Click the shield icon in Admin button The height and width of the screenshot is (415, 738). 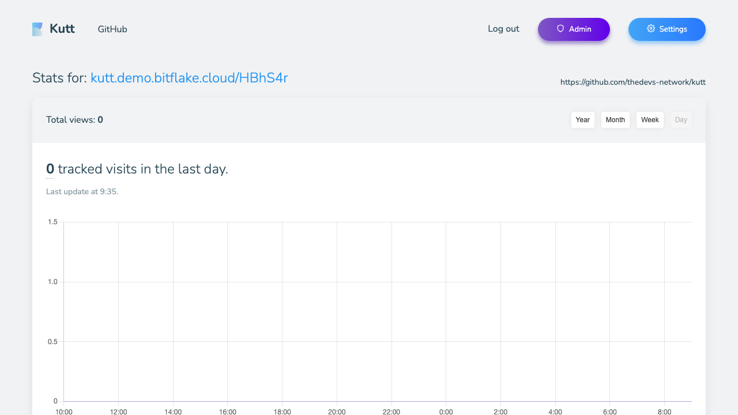coord(560,28)
